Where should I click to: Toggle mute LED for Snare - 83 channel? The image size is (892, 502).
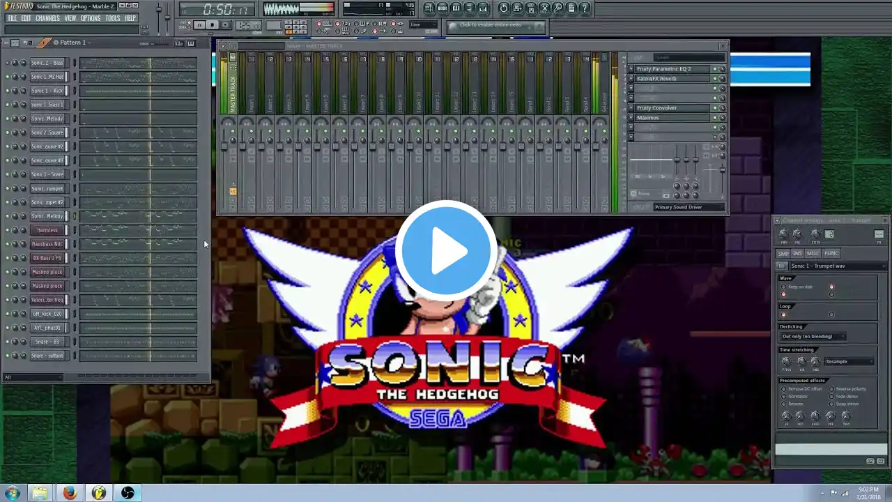click(x=8, y=342)
